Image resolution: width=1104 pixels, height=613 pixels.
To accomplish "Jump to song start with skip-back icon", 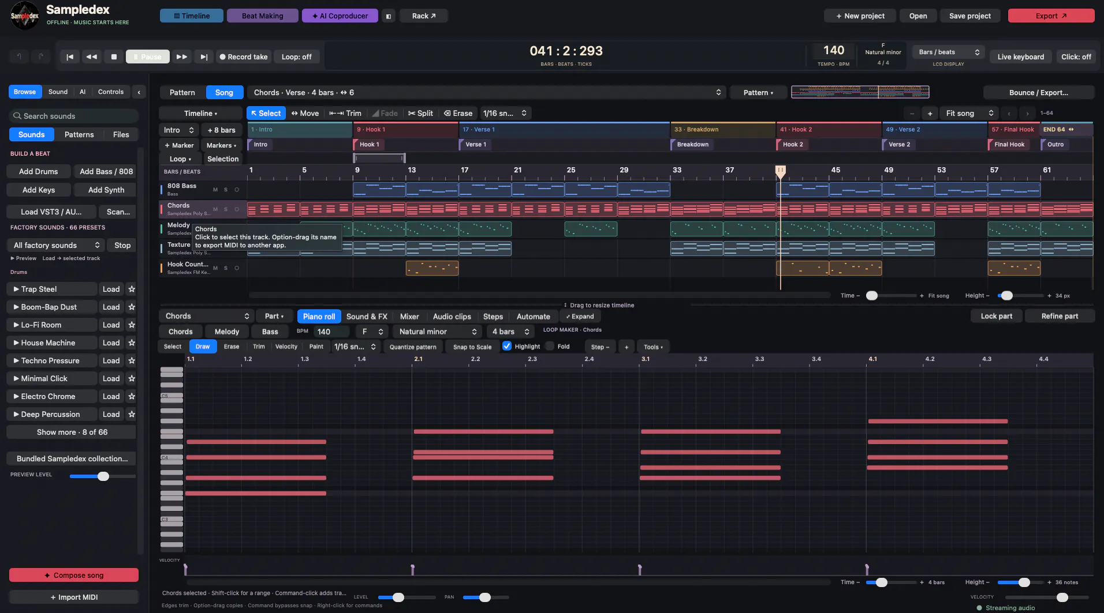I will point(70,57).
